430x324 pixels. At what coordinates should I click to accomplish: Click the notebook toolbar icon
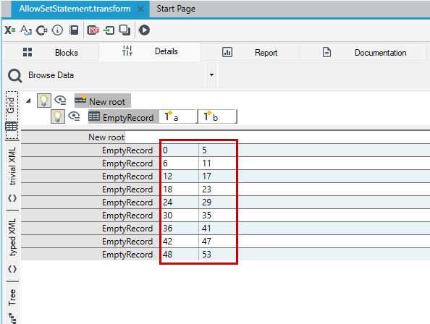pyautogui.click(x=74, y=30)
